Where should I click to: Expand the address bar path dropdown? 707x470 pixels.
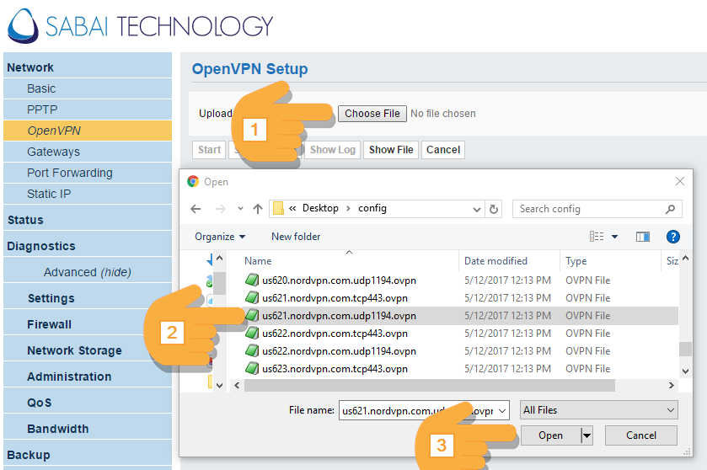click(477, 209)
